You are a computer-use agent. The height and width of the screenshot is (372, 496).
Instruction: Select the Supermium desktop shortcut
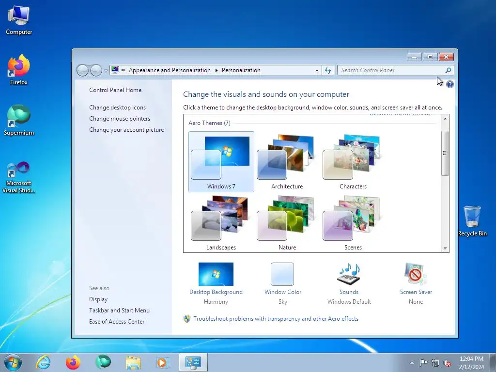point(19,121)
